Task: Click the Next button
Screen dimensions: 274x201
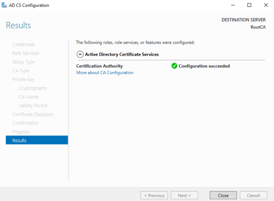Action: [x=184, y=195]
